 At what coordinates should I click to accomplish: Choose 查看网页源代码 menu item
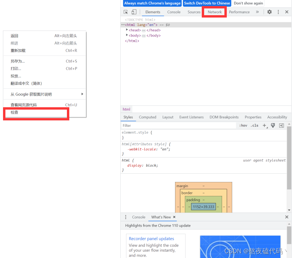(45, 105)
